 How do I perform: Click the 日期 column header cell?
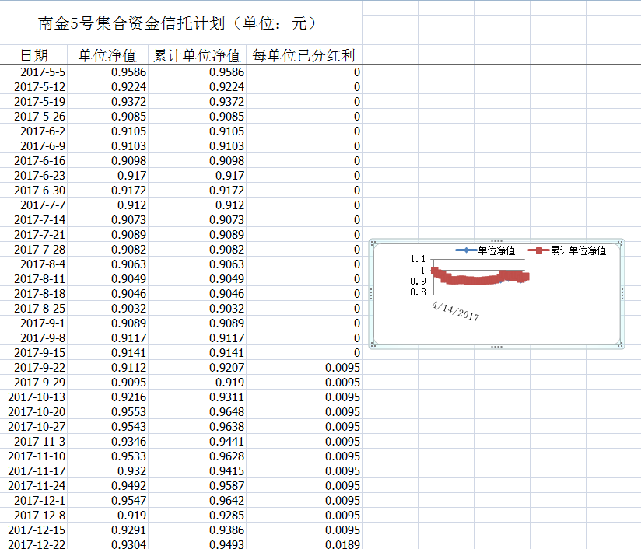click(33, 55)
